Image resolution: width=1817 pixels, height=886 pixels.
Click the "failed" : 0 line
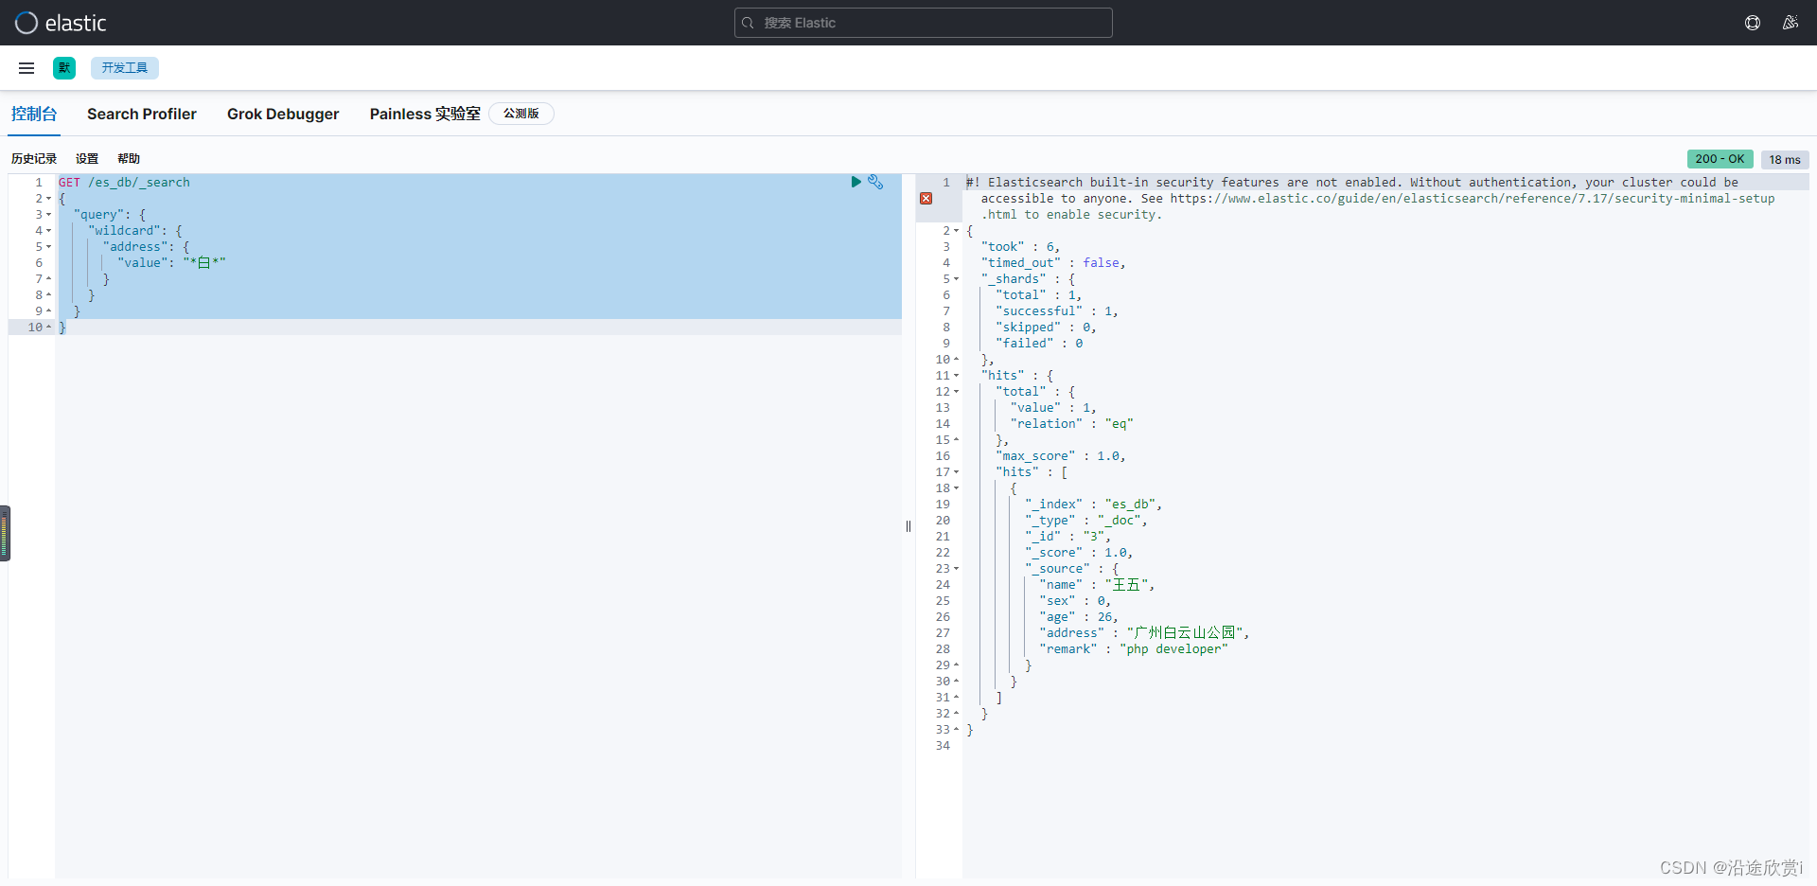coord(1039,344)
